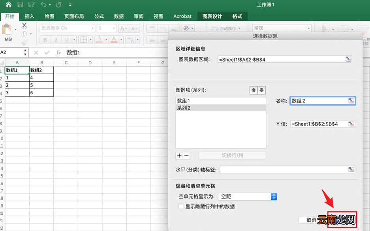Image resolution: width=370 pixels, height=231 pixels.
Task: Undo the last action
Action: pos(43,4)
